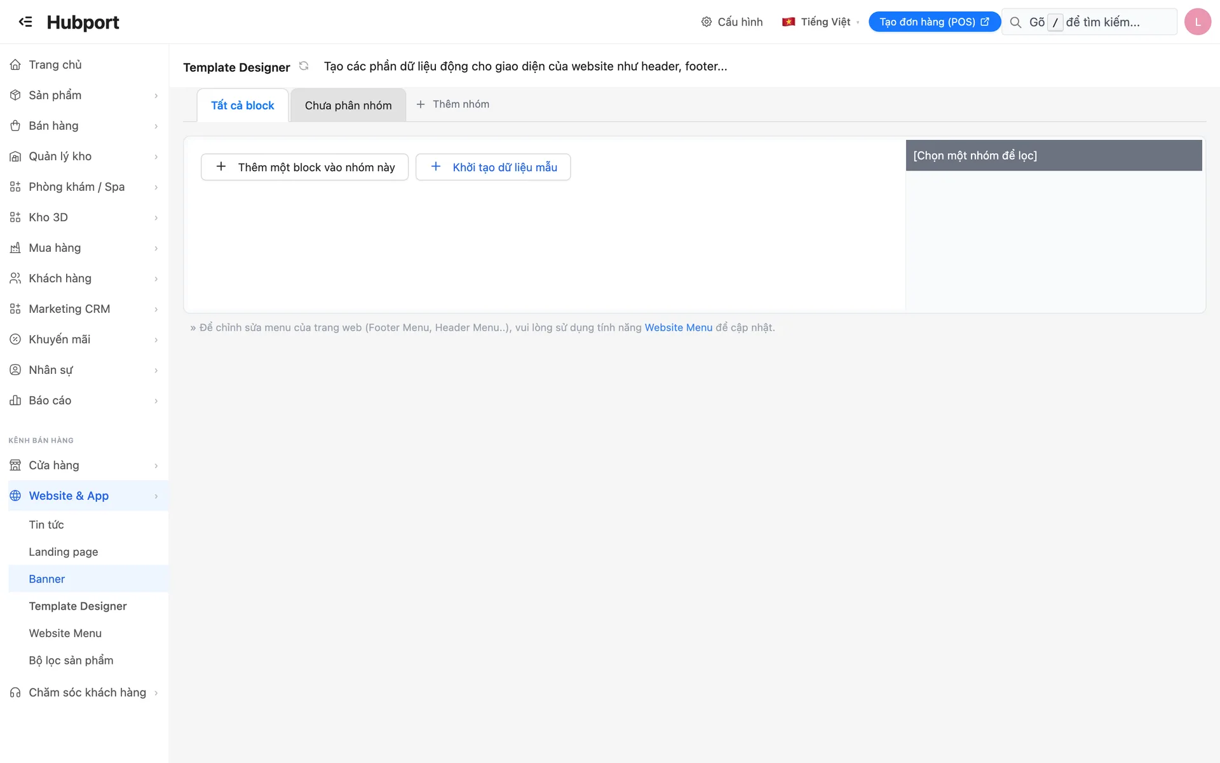Open the Tiếng Việt language dropdown
This screenshot has height=763, width=1220.
[x=820, y=22]
